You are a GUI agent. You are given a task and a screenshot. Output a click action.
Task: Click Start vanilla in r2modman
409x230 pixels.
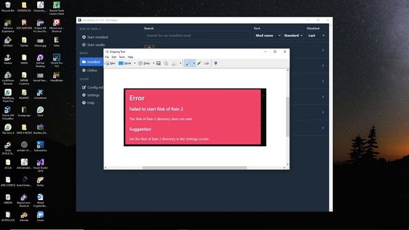(93, 45)
